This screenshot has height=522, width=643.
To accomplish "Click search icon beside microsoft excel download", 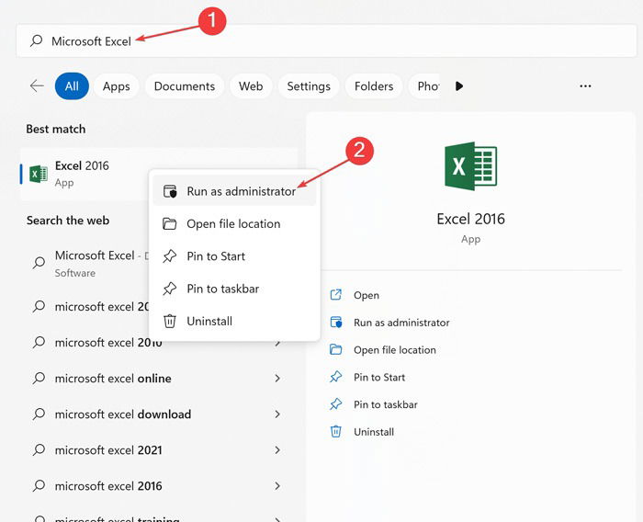I will (x=39, y=414).
